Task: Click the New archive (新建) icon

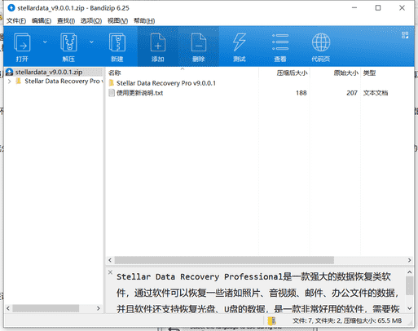Action: (x=117, y=42)
